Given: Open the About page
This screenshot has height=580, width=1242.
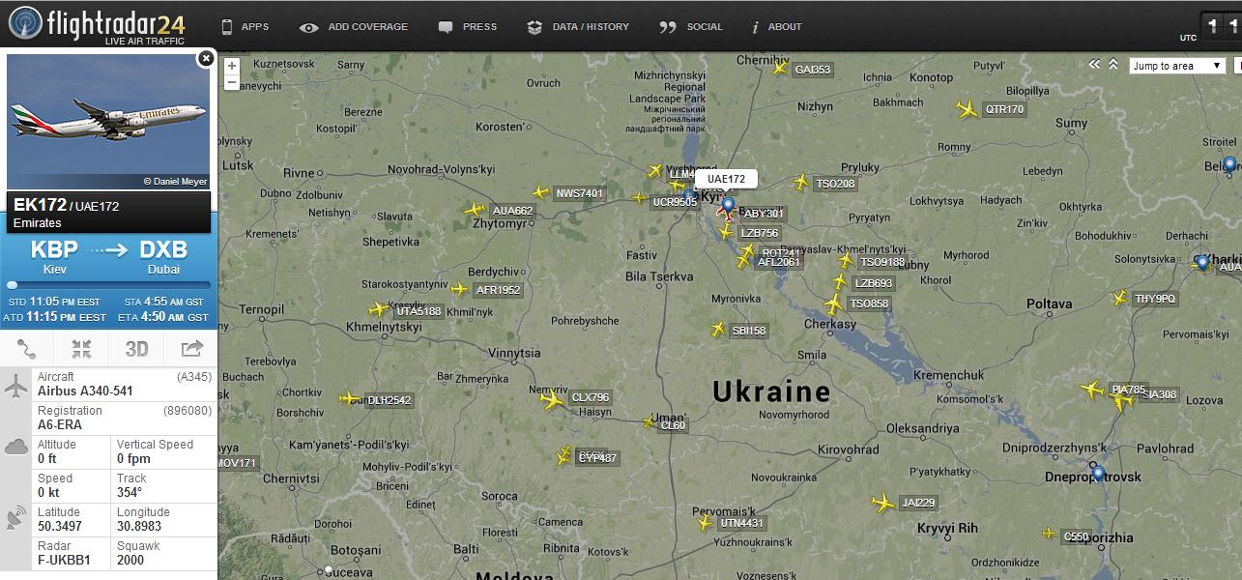Looking at the screenshot, I should tap(777, 27).
